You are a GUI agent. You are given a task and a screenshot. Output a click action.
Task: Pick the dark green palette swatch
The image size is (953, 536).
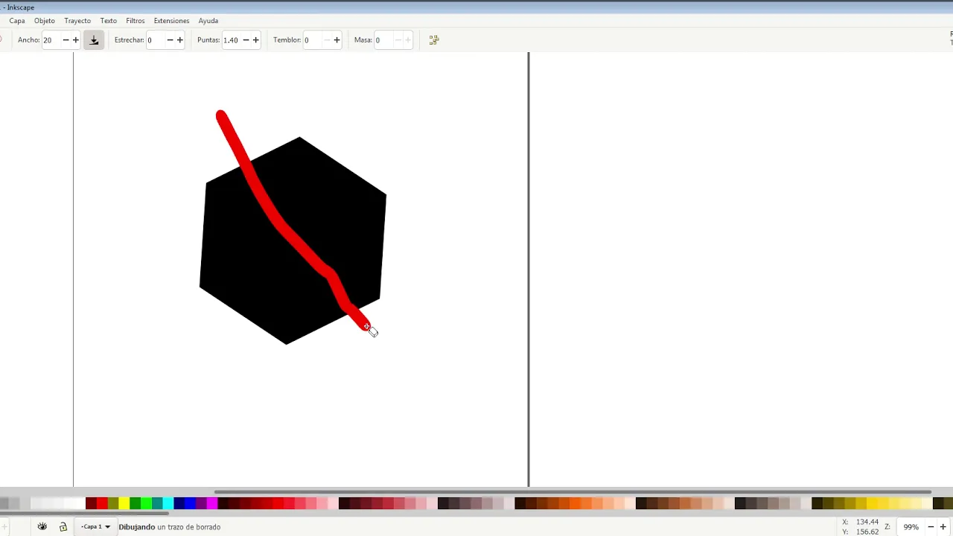coord(135,503)
